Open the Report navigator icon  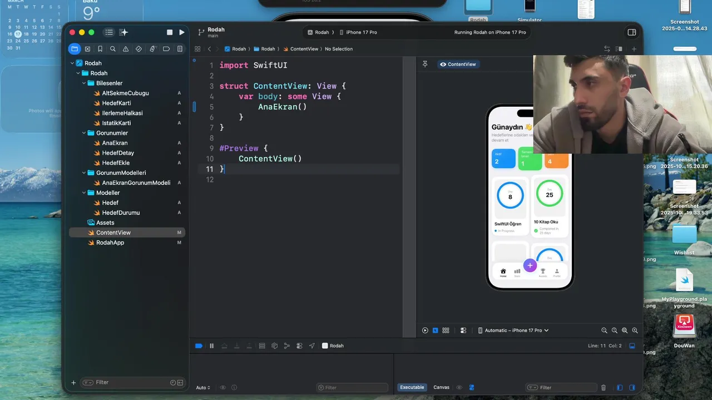(x=180, y=49)
